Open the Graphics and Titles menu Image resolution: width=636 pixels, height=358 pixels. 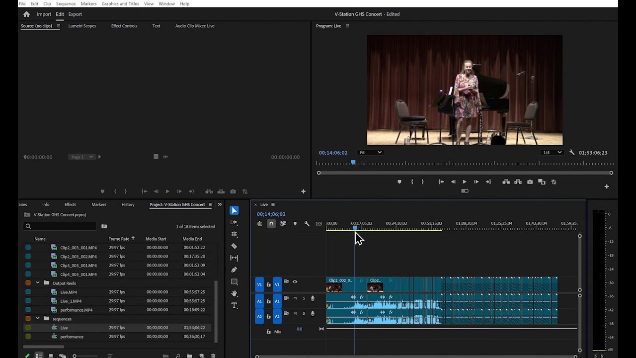[120, 3]
